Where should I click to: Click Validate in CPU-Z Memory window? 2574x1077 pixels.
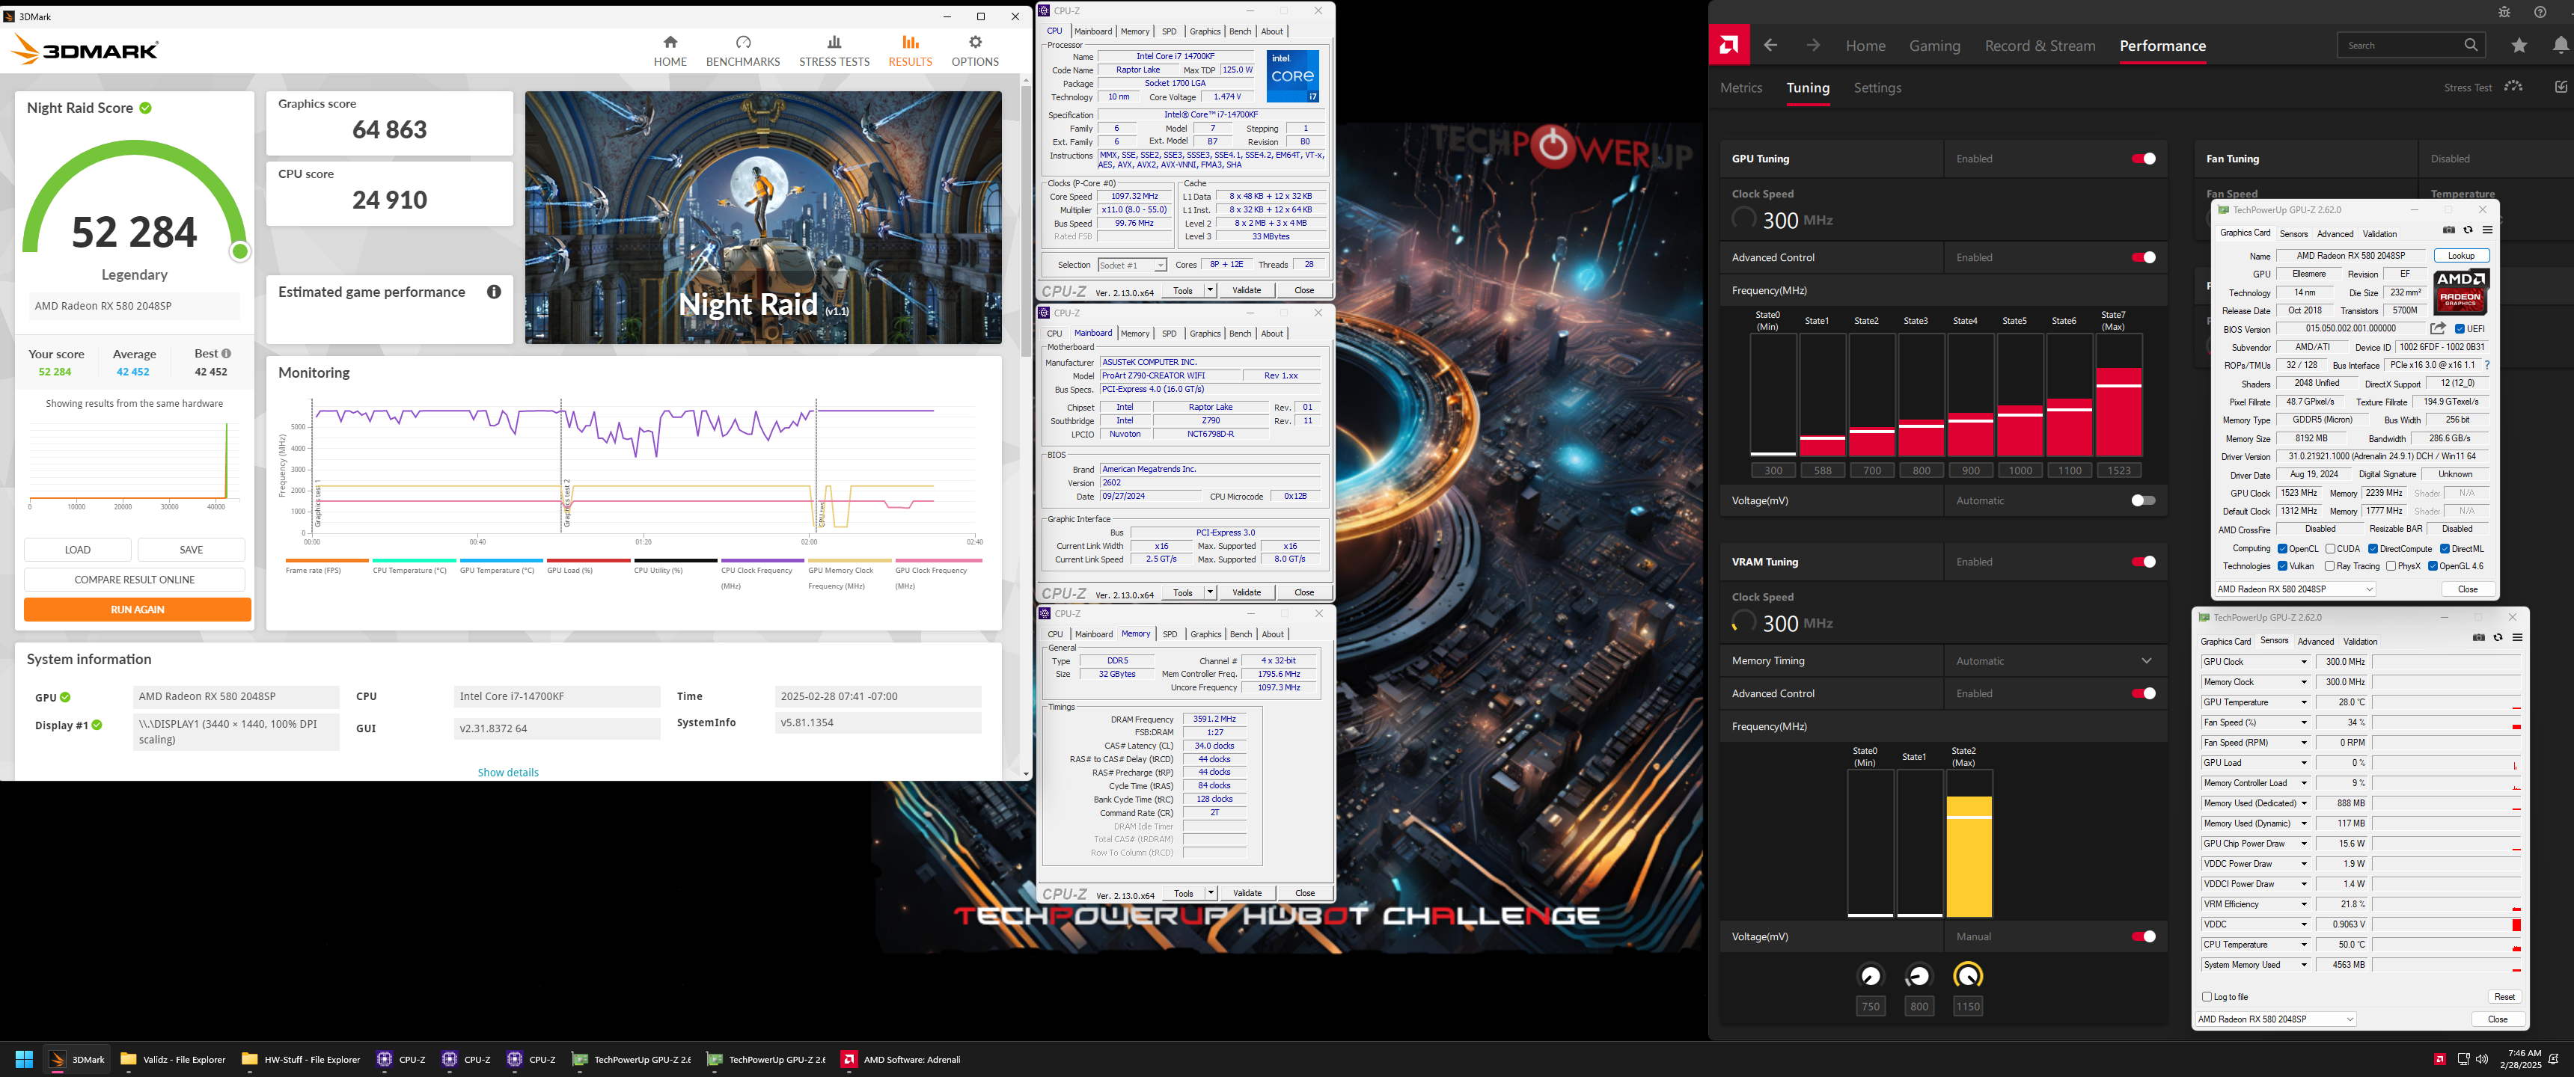point(1247,893)
